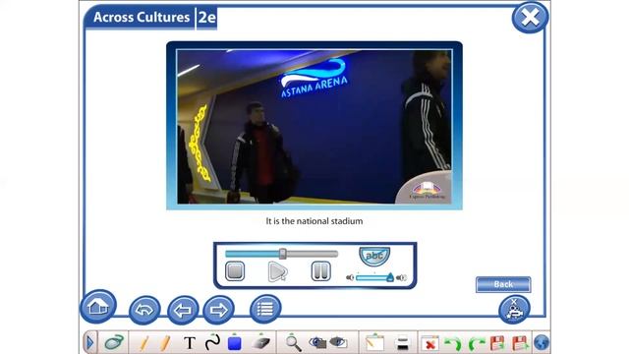Stop the video playback
This screenshot has width=629, height=354.
tap(235, 271)
